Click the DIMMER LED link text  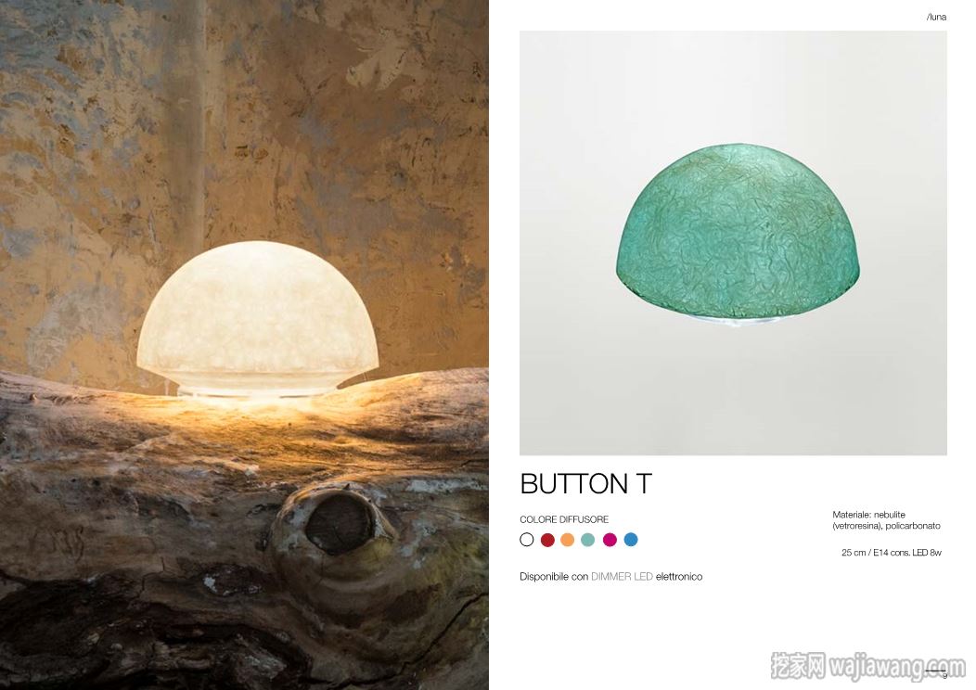click(622, 577)
